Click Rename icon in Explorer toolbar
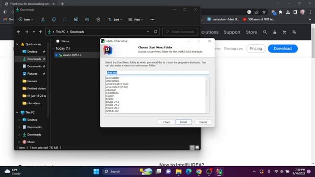Viewport: 315px width, 177px height. 76,20
